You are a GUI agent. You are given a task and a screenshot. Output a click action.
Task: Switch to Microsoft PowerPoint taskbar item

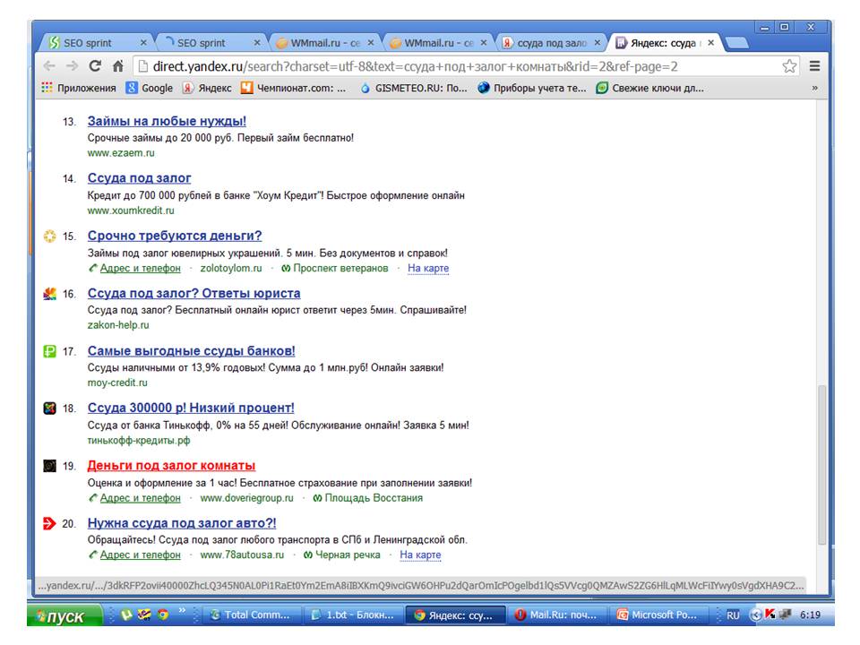click(x=658, y=615)
